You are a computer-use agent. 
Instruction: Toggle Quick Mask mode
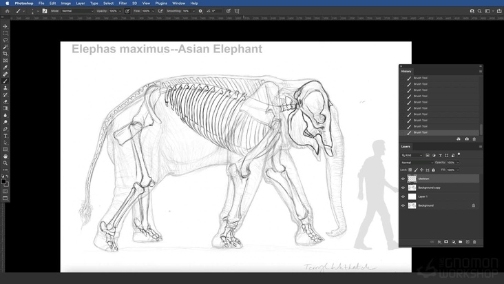click(x=5, y=192)
